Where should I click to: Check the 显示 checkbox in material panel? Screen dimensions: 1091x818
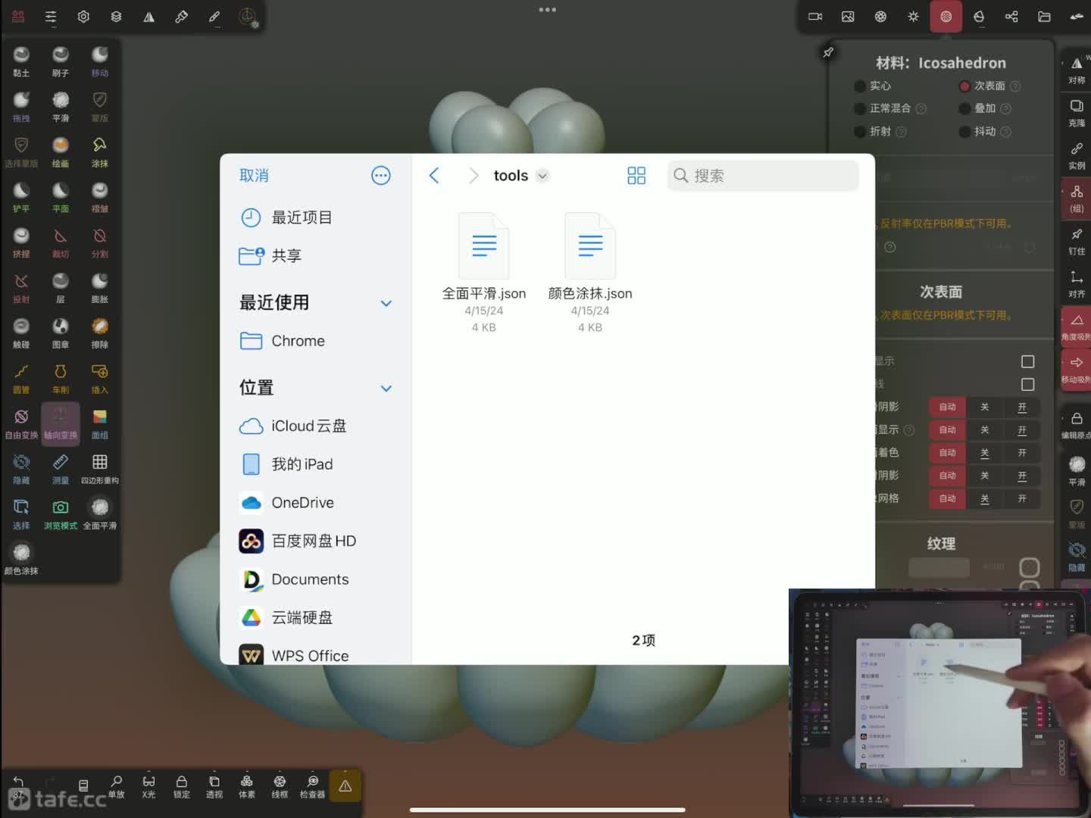[1027, 361]
